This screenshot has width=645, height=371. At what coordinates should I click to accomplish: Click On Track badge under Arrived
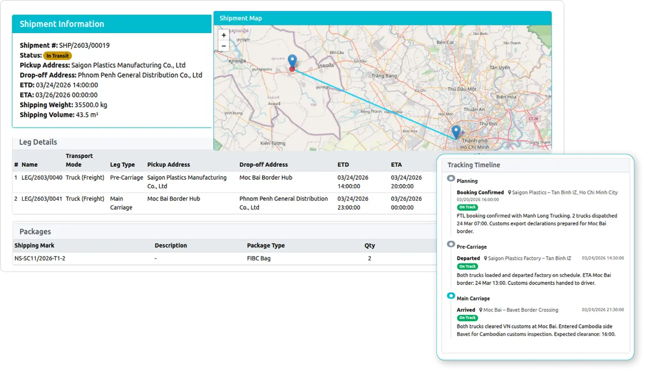pos(467,318)
